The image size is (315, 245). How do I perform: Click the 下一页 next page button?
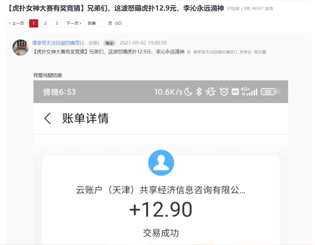click(74, 23)
